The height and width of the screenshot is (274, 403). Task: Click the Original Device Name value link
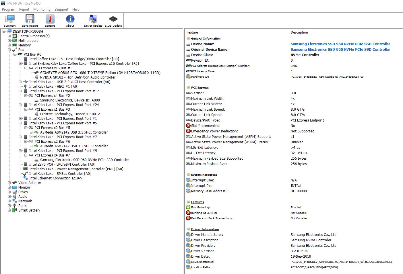point(340,50)
